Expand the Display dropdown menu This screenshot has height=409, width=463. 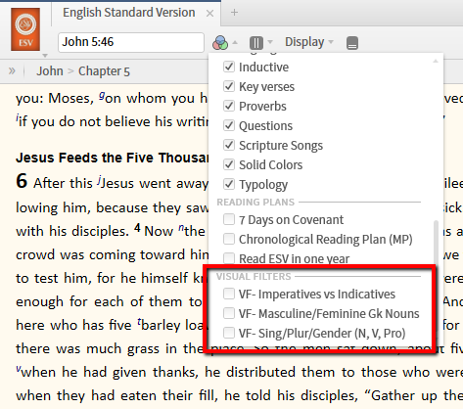click(309, 42)
